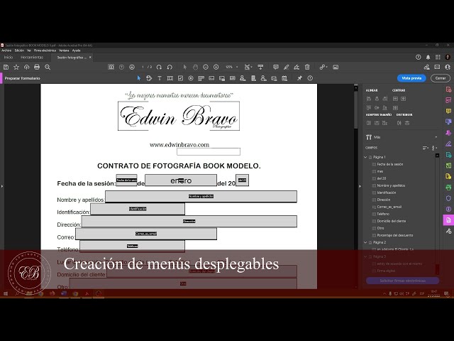The image size is (454, 341).
Task: Go to next page arrow
Action: pyautogui.click(x=132, y=67)
